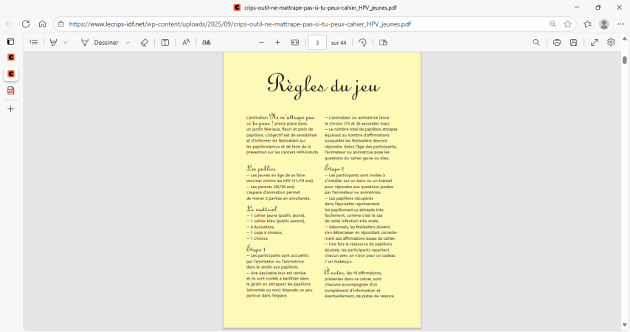
Task: Save the PDF file
Action: click(x=573, y=43)
